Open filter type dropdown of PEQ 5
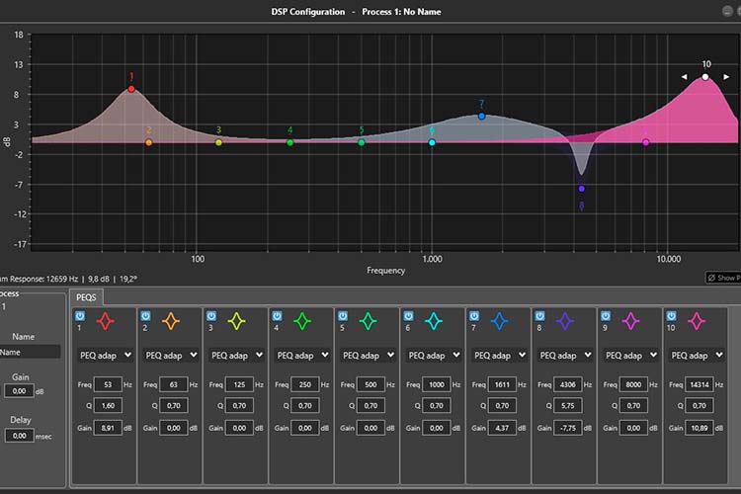The image size is (741, 494). tap(369, 355)
